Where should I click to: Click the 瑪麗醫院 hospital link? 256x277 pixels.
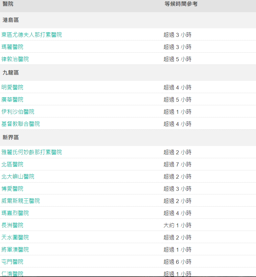coord(12,47)
